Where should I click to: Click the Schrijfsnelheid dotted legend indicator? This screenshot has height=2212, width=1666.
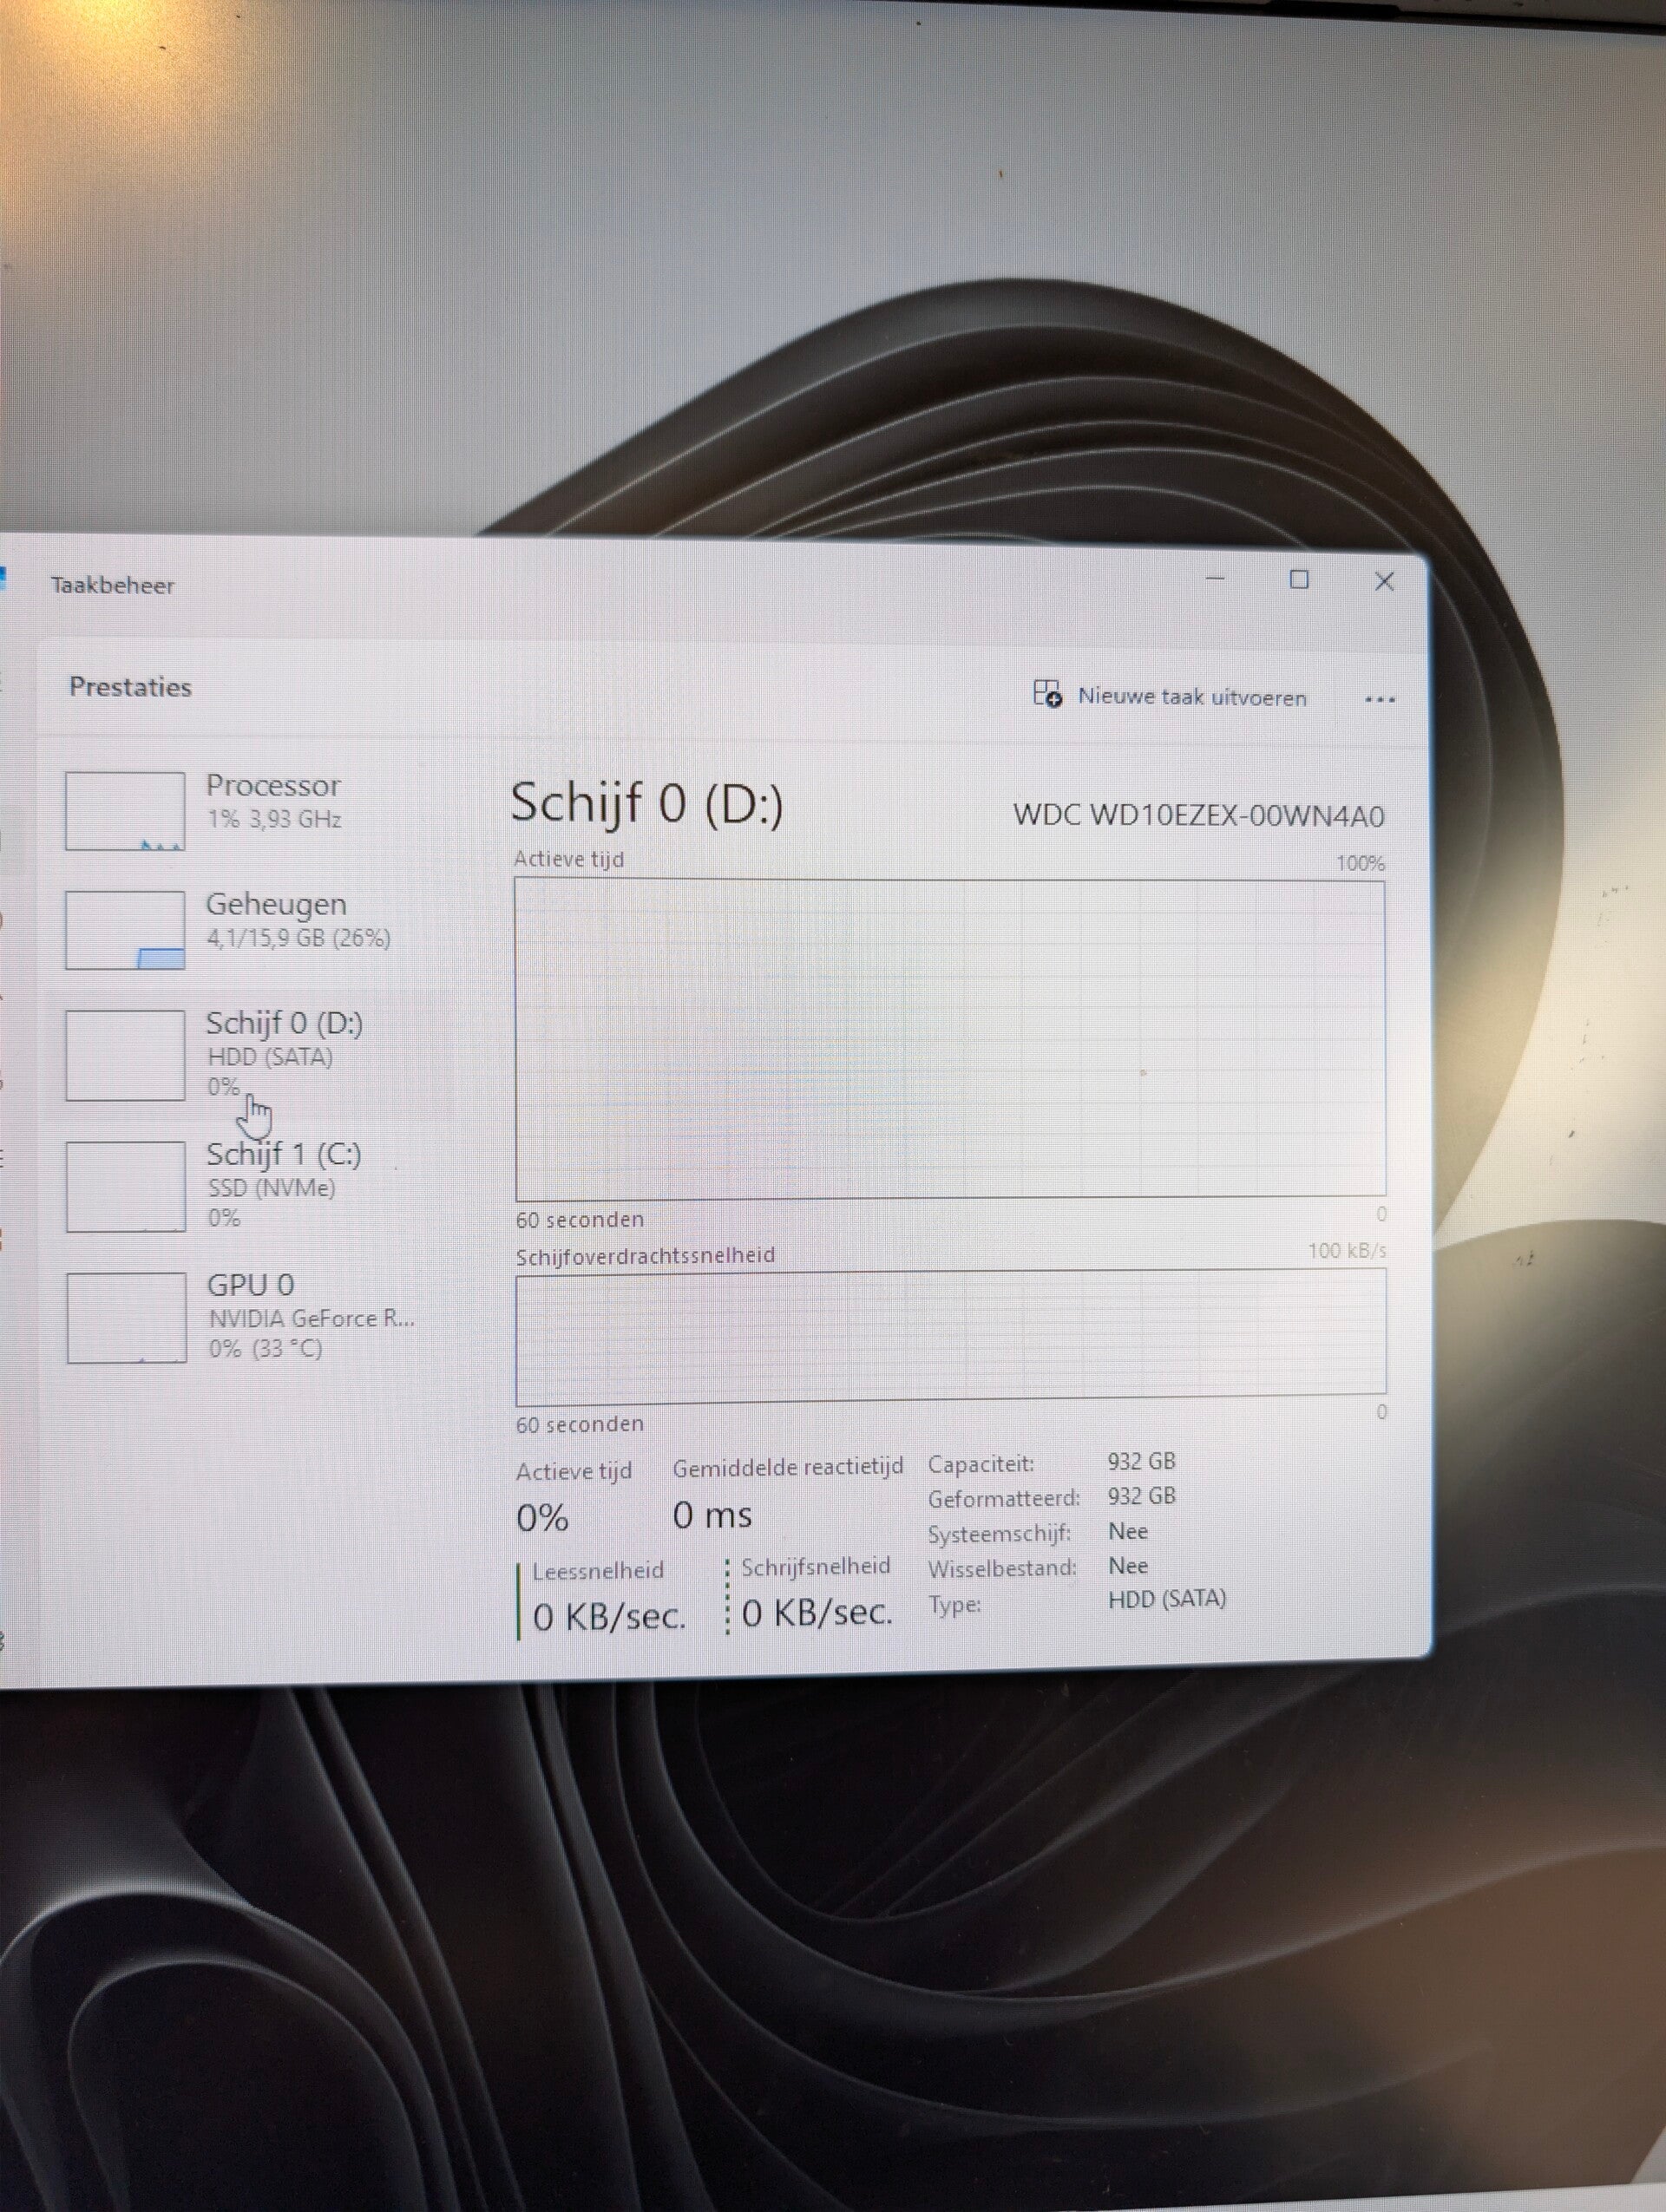coord(727,1596)
